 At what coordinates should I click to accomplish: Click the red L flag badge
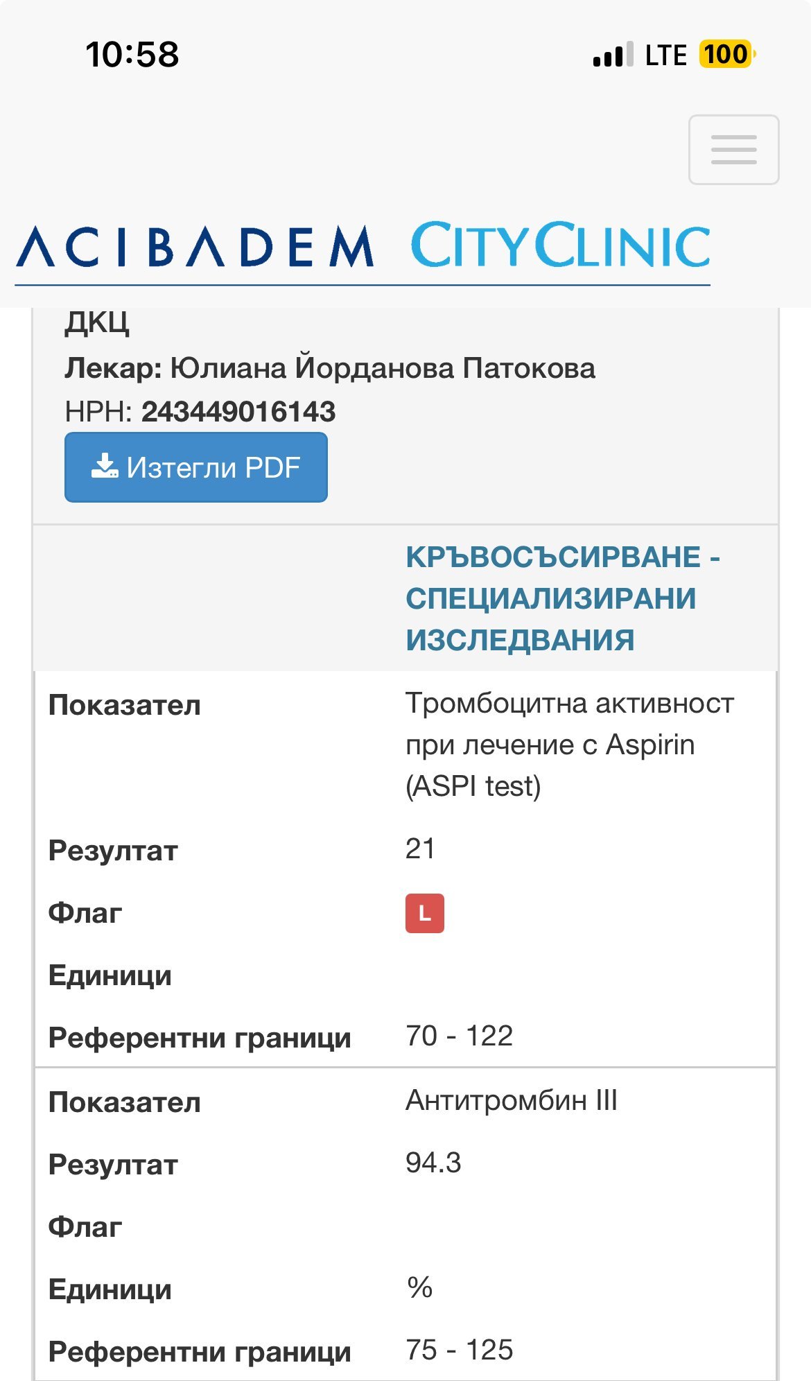[x=424, y=913]
